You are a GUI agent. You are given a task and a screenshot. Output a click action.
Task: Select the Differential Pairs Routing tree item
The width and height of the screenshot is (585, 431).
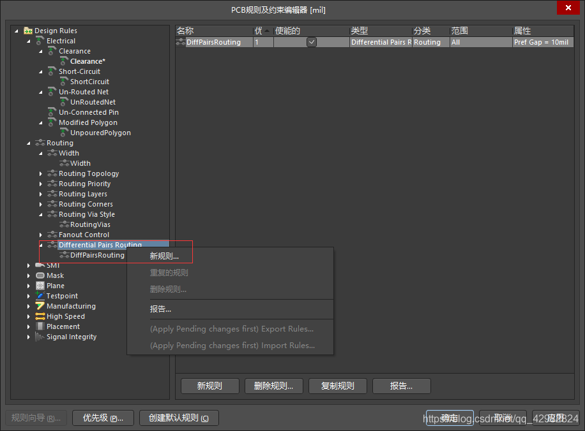coord(100,245)
